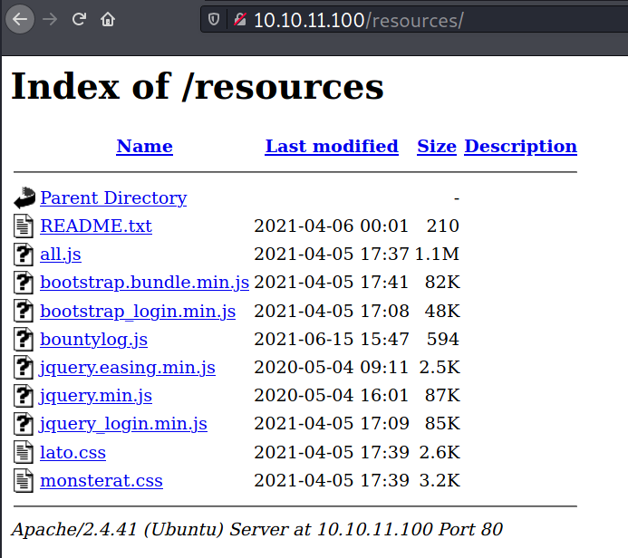Click the size value 82K
This screenshot has height=558, width=628.
click(x=442, y=283)
